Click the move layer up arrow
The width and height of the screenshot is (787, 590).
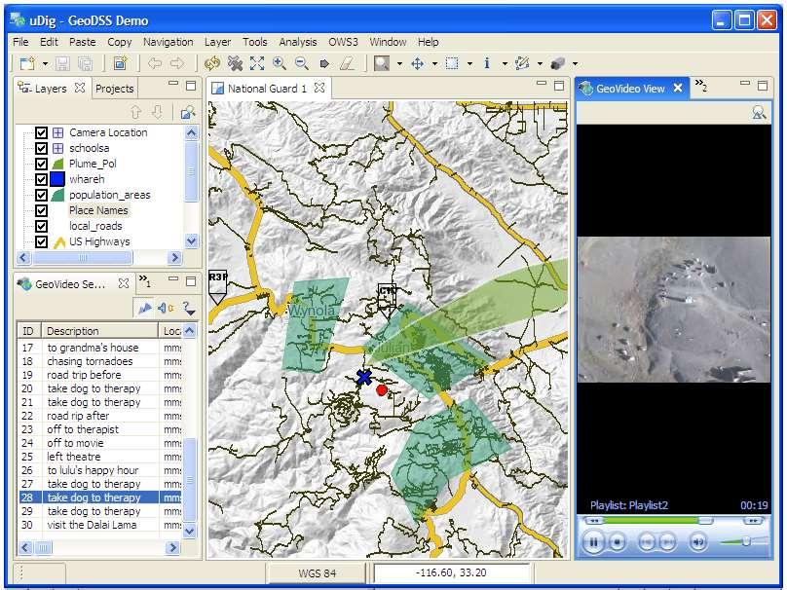pos(135,112)
